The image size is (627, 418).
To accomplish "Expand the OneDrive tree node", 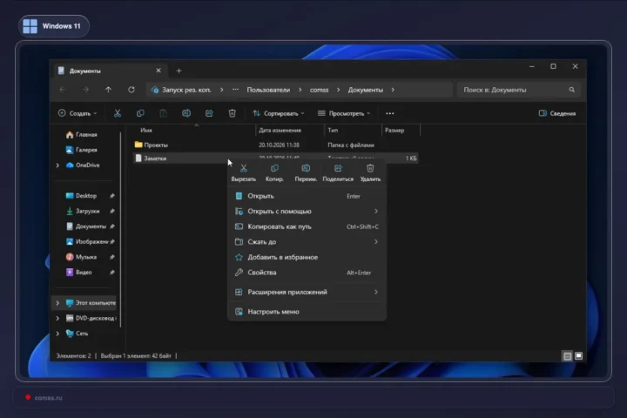I will click(x=57, y=165).
